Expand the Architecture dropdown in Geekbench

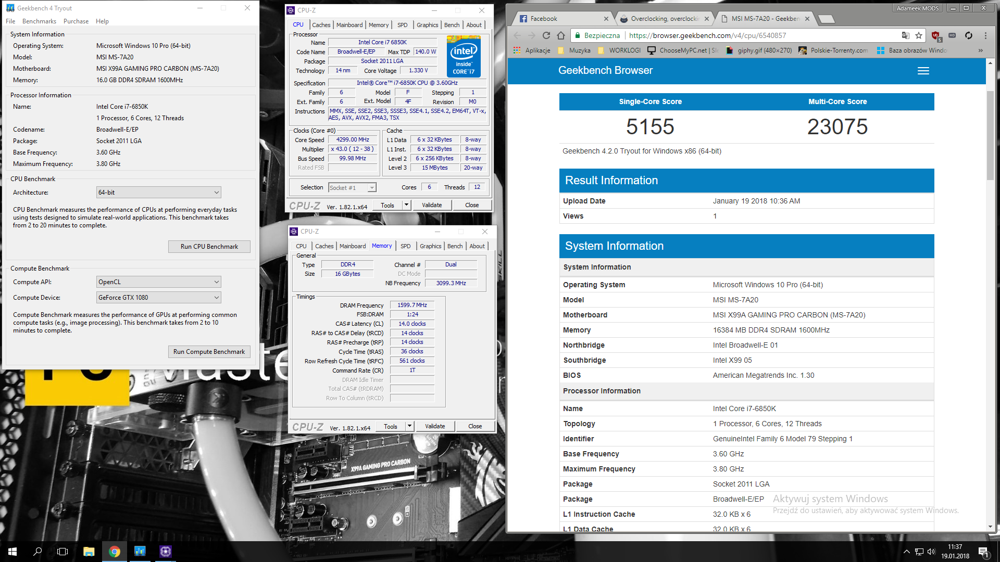(159, 193)
